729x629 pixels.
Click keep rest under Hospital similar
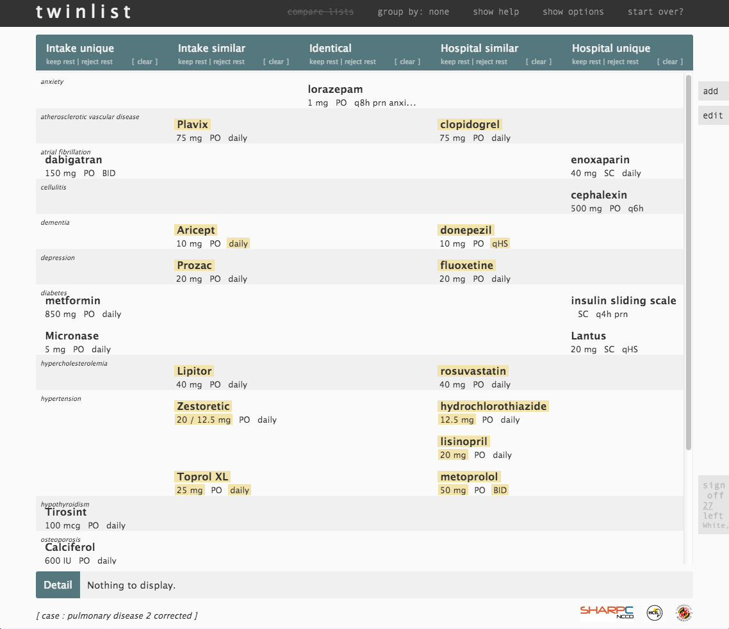point(455,62)
